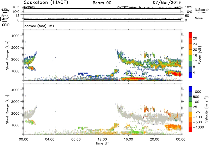Click the Slant Range title of velocity panel
Image resolution: width=209 pixels, height=145 pixels.
[x=7, y=109]
